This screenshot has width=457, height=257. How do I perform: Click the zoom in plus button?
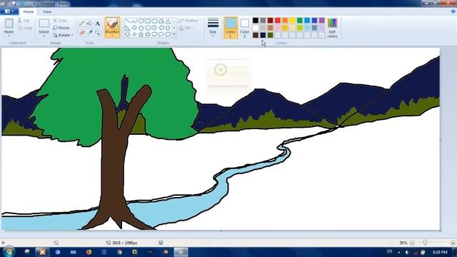(x=453, y=243)
